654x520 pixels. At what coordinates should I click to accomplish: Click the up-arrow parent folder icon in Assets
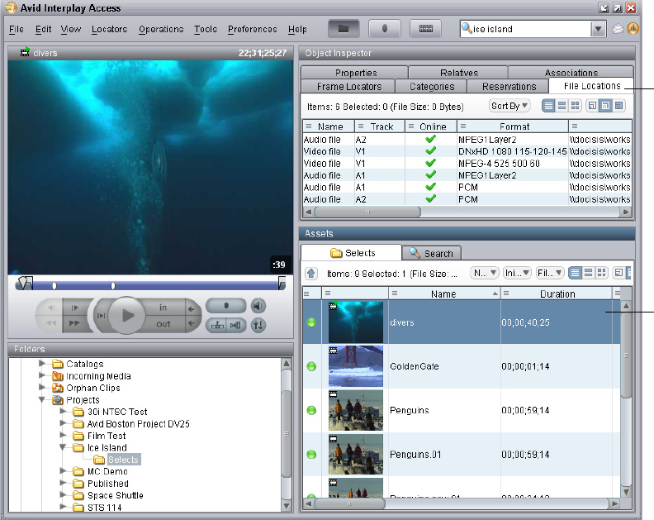click(311, 273)
